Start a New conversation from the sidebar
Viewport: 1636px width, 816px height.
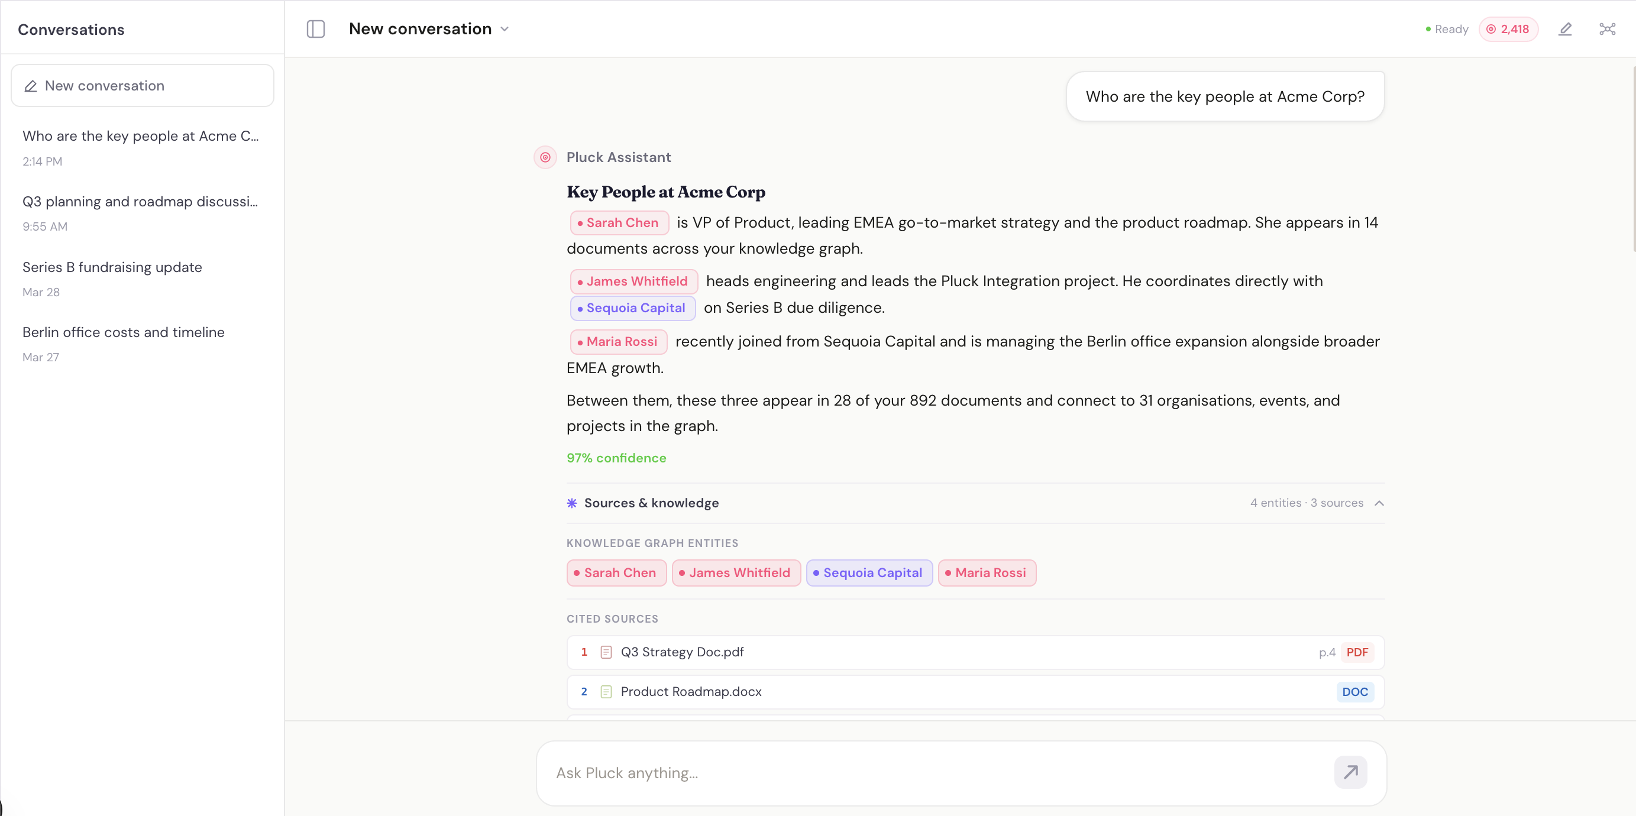click(x=141, y=86)
